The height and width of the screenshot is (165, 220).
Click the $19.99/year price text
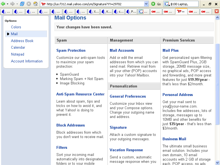tap(198, 79)
